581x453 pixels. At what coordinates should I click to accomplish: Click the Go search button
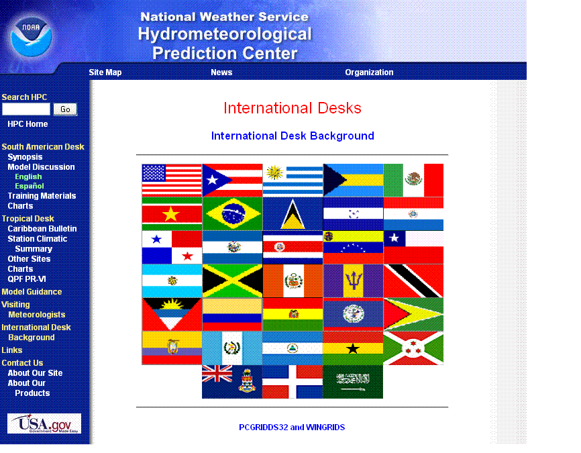65,109
